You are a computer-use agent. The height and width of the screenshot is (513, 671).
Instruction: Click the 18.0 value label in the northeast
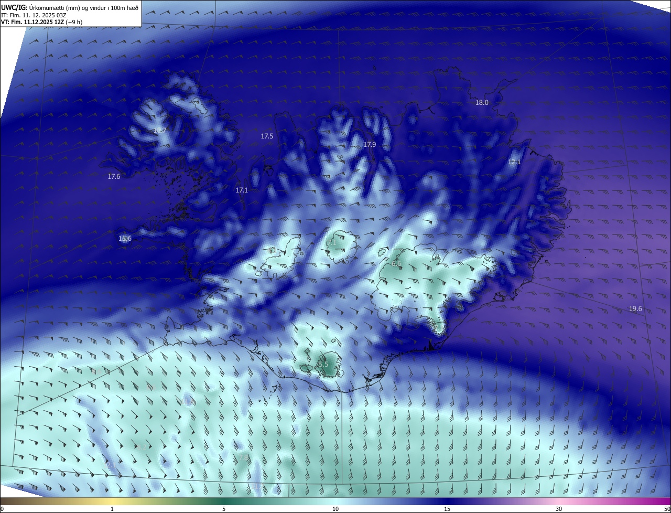click(482, 103)
